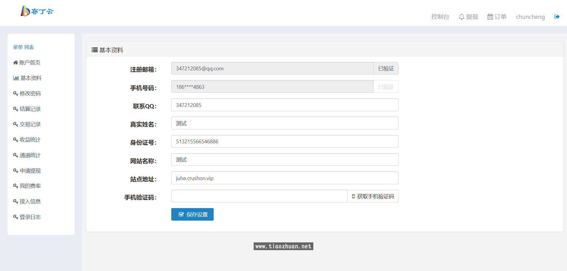Click the 站点地址 input field
Screen dimensions: 567x271
(285, 178)
